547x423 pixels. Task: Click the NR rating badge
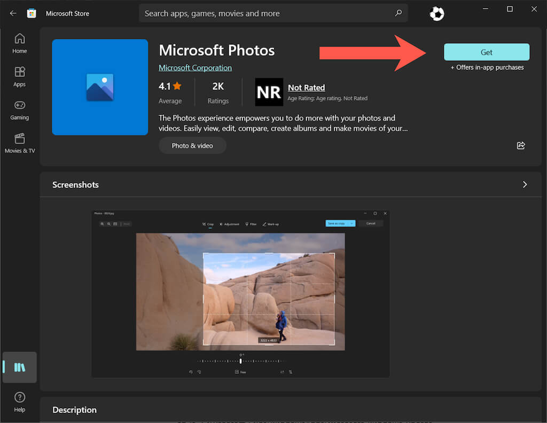[x=269, y=92]
